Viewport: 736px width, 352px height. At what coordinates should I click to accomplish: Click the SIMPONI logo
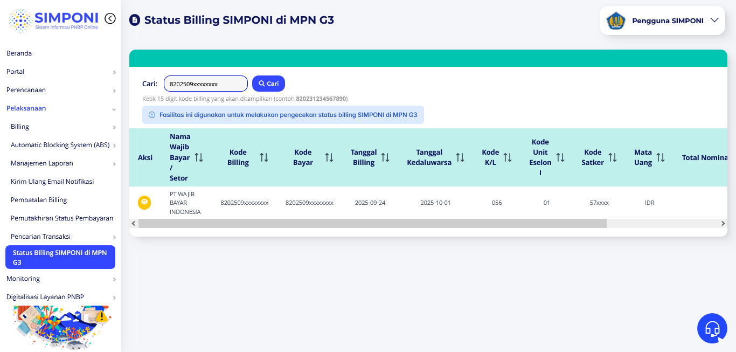tap(53, 20)
